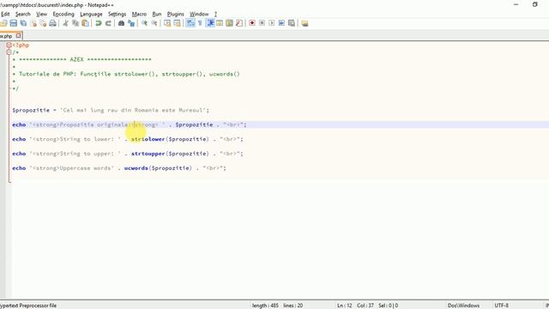
Task: Click the last toolbar folder icon
Action: [305, 23]
